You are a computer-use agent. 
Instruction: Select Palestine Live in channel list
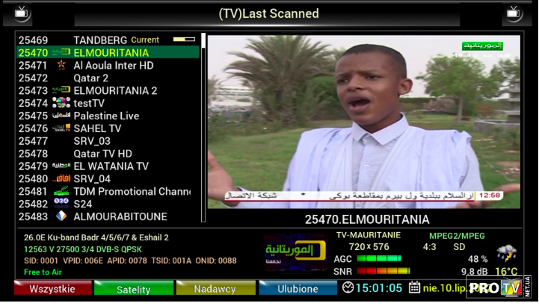tap(106, 116)
